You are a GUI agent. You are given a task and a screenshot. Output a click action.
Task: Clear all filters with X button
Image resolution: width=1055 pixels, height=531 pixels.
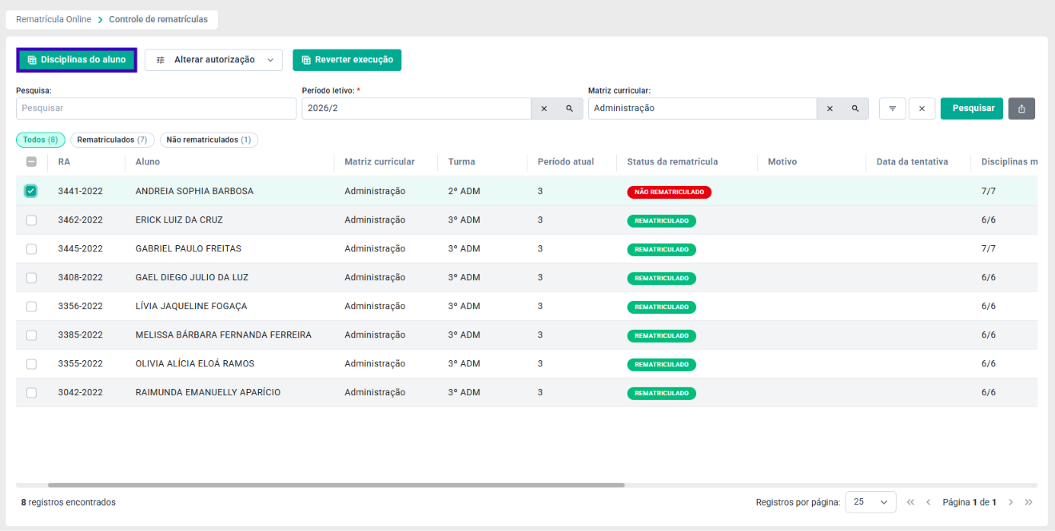(922, 109)
